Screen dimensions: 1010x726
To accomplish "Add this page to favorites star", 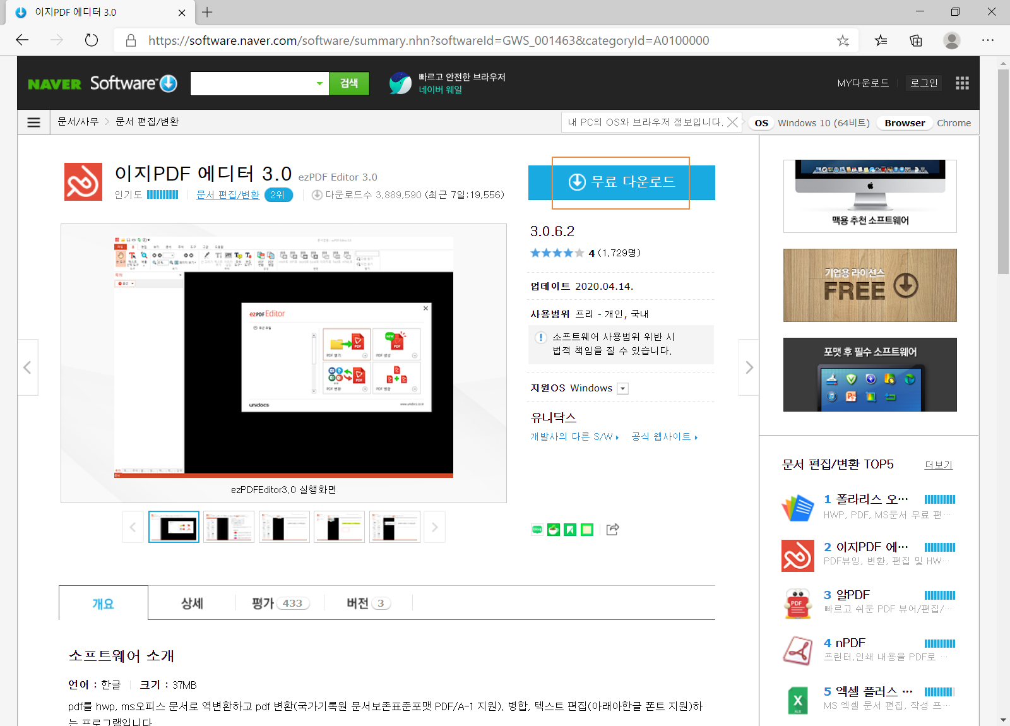I will coord(843,40).
